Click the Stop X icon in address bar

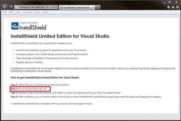pos(56,7)
